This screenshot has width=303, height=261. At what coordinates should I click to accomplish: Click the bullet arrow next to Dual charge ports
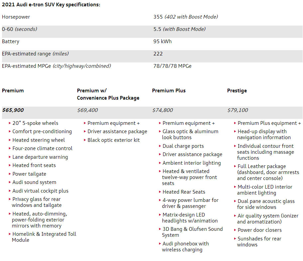coord(160,146)
